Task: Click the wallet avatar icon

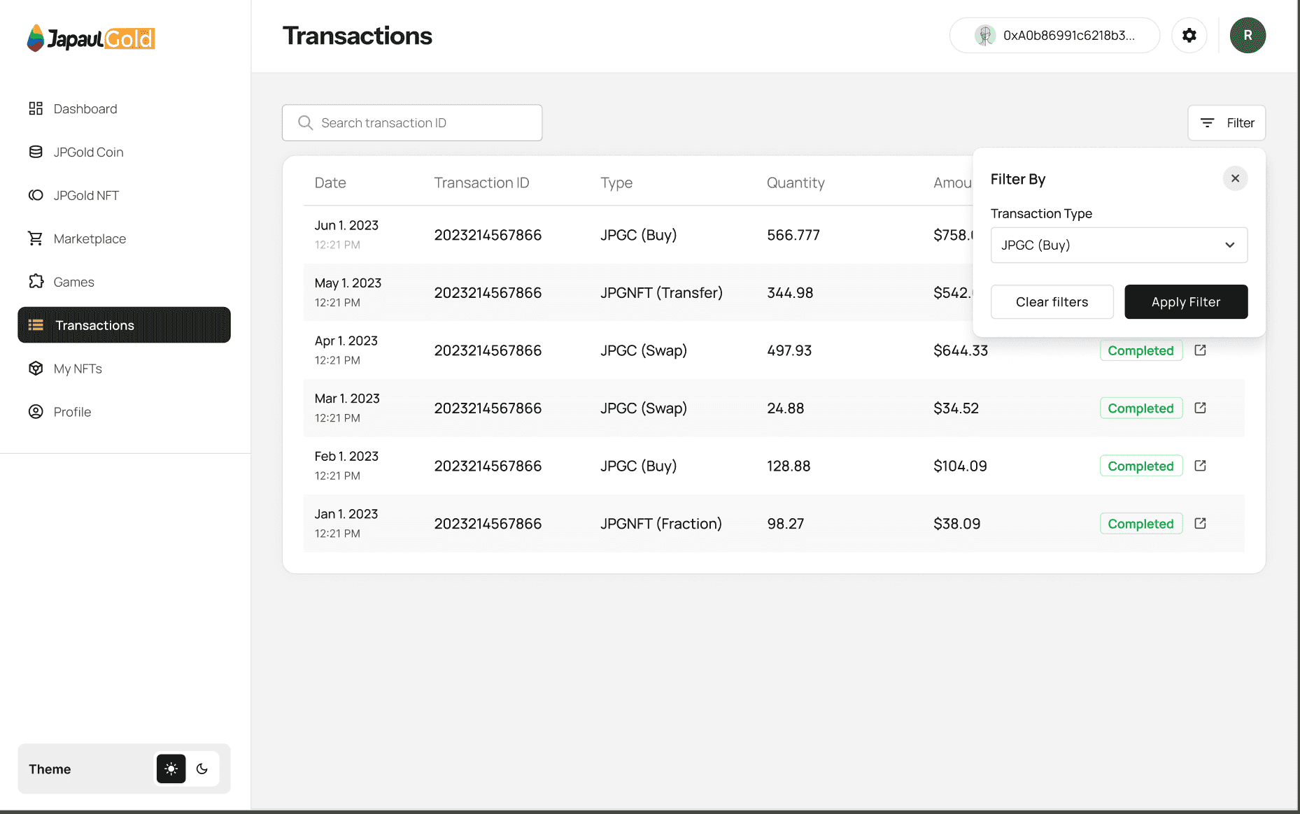Action: click(985, 36)
